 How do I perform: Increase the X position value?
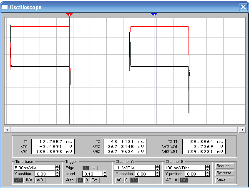click(x=57, y=173)
